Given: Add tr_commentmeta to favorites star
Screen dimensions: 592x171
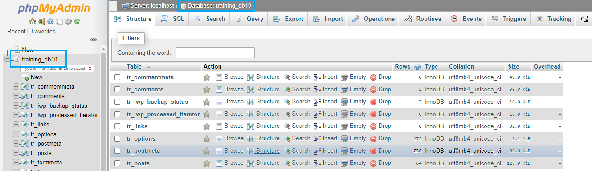Looking at the screenshot, I should coord(207,77).
